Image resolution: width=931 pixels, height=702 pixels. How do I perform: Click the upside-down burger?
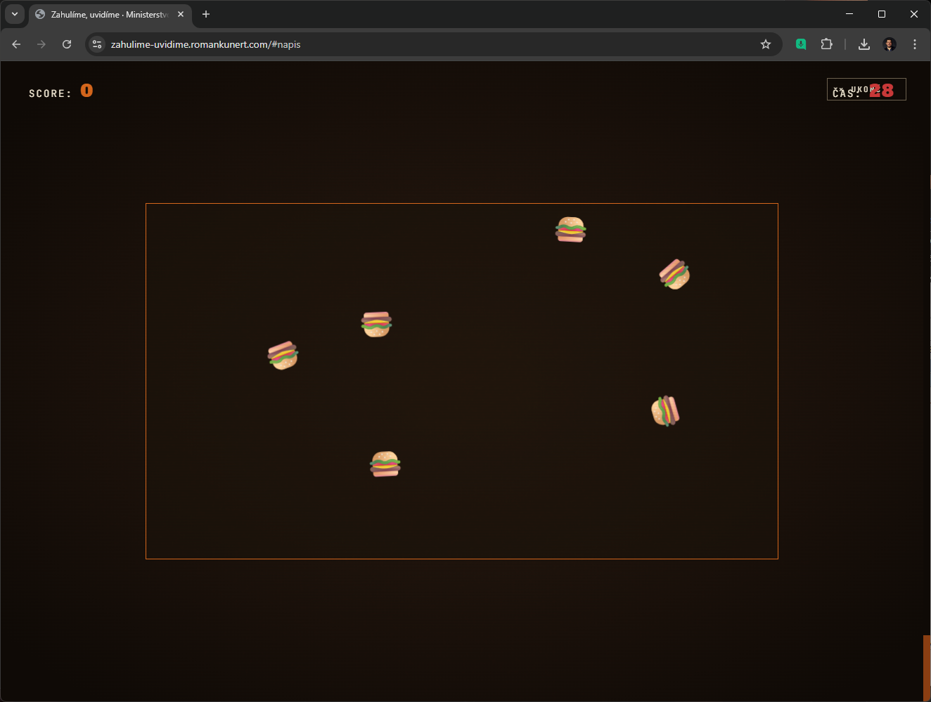(x=376, y=324)
